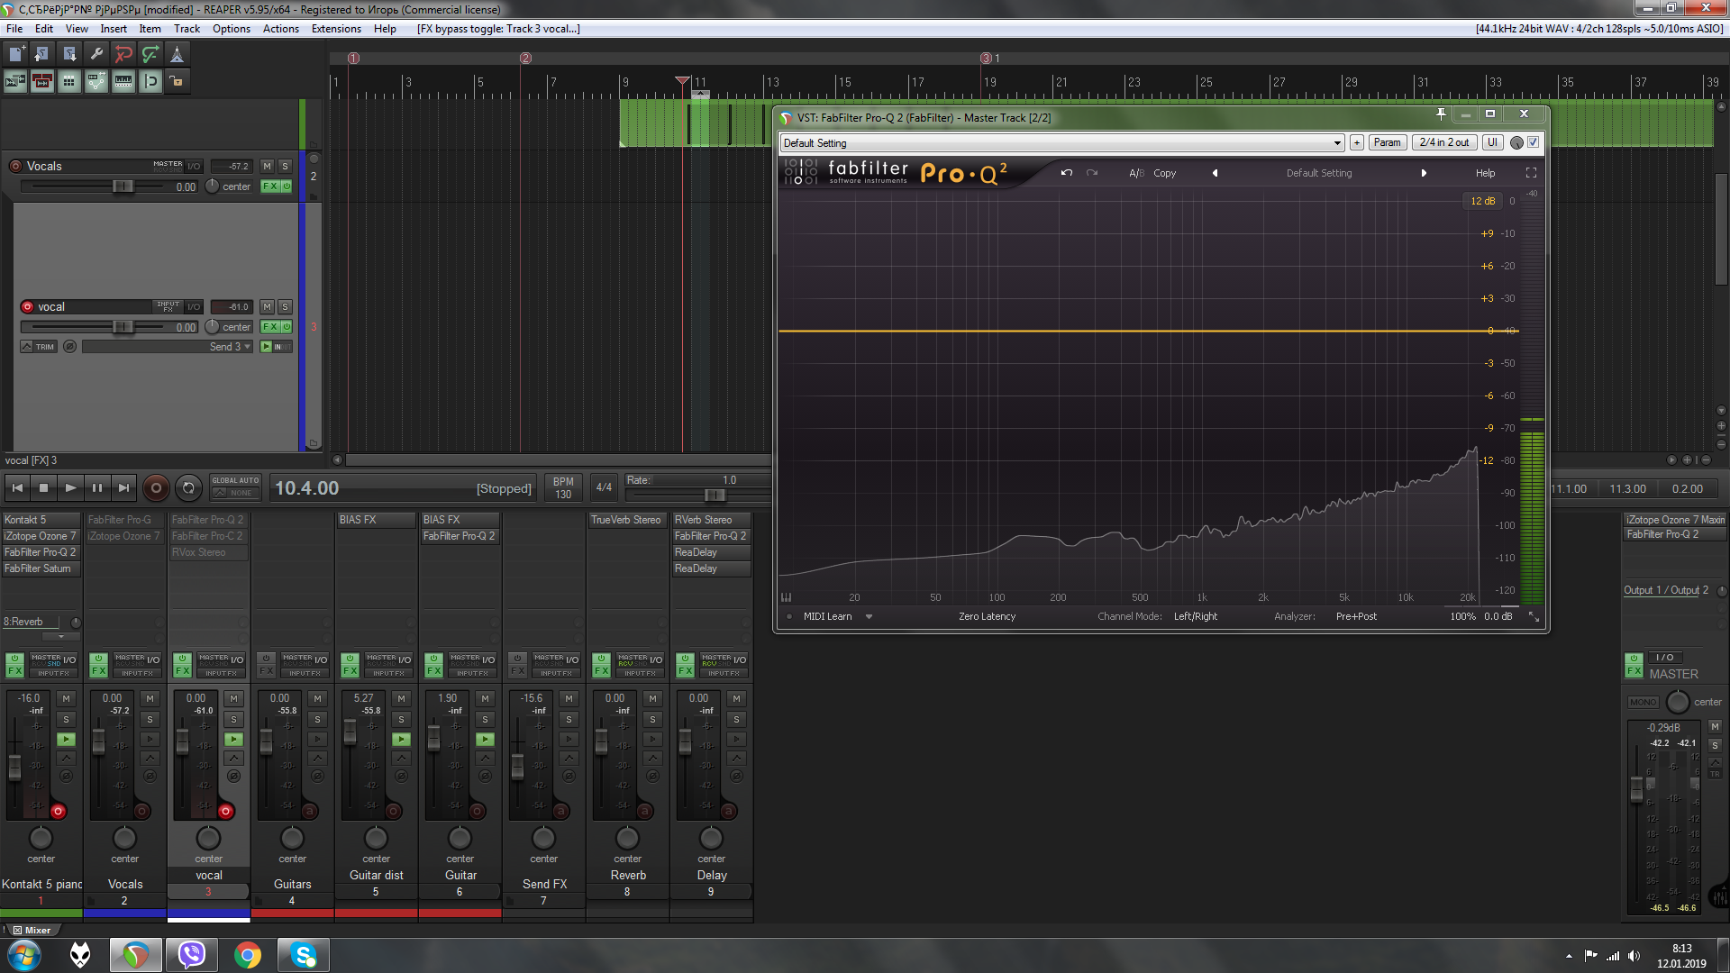Click the Open Project toolbar icon
The height and width of the screenshot is (973, 1730).
[x=42, y=54]
